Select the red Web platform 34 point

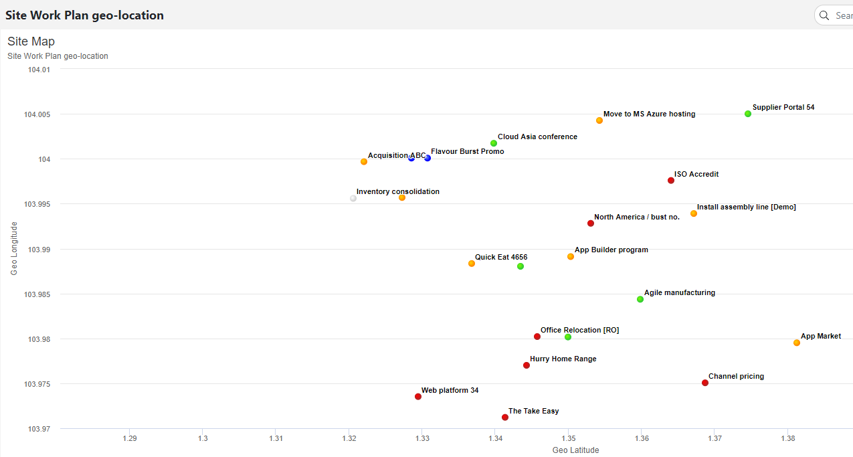pyautogui.click(x=418, y=397)
